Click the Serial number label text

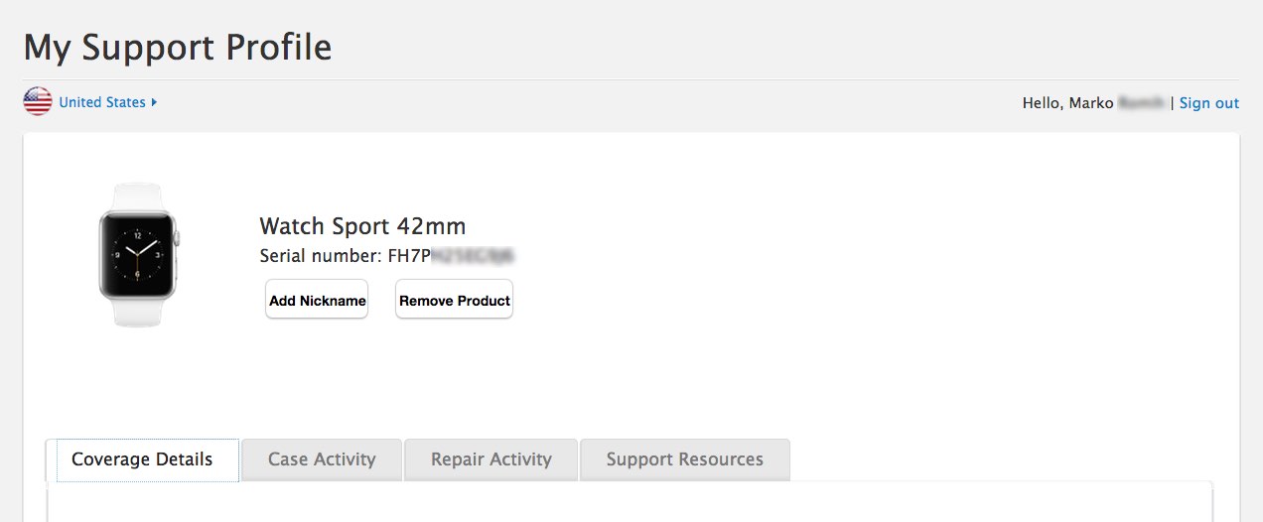320,256
